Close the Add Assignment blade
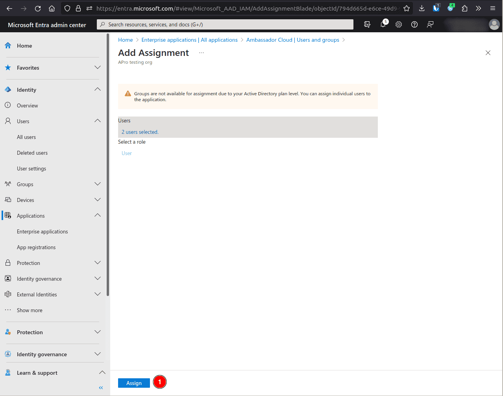Viewport: 503px width, 396px height. point(488,53)
